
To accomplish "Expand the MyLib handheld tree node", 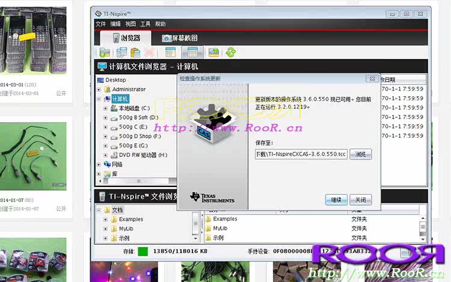I will [106, 229].
